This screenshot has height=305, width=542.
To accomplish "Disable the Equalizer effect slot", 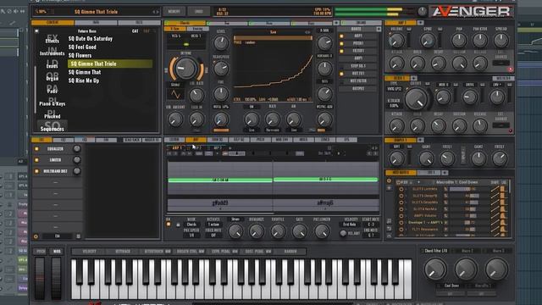I will click(x=36, y=149).
